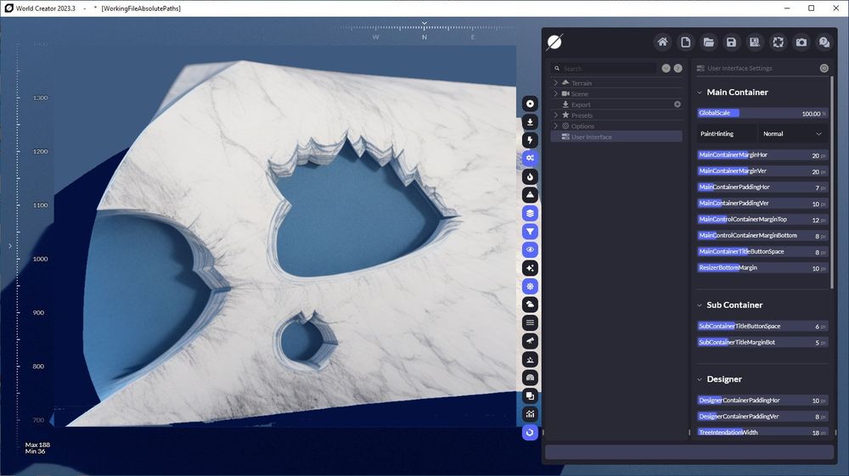Click the expand right arrow beside Search

coord(678,68)
